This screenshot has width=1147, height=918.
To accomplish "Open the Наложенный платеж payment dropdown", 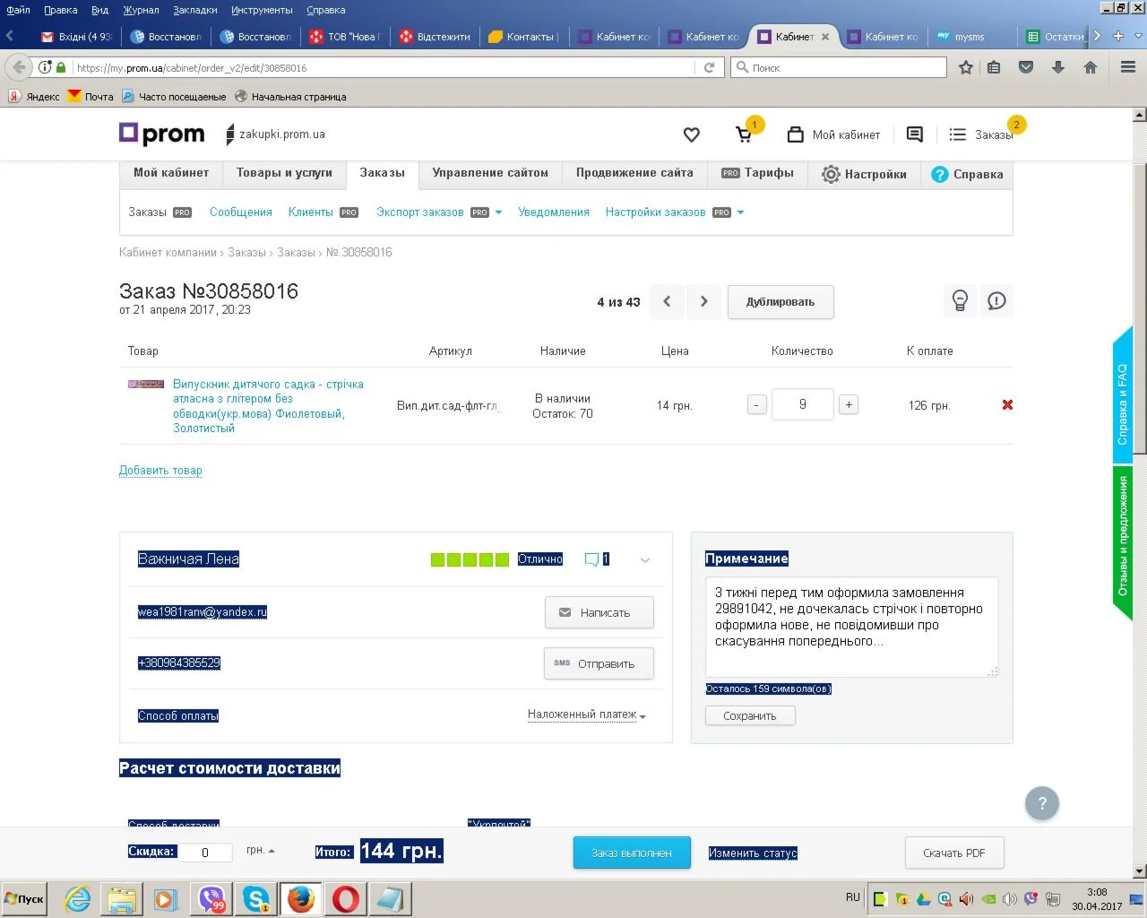I will pos(586,714).
